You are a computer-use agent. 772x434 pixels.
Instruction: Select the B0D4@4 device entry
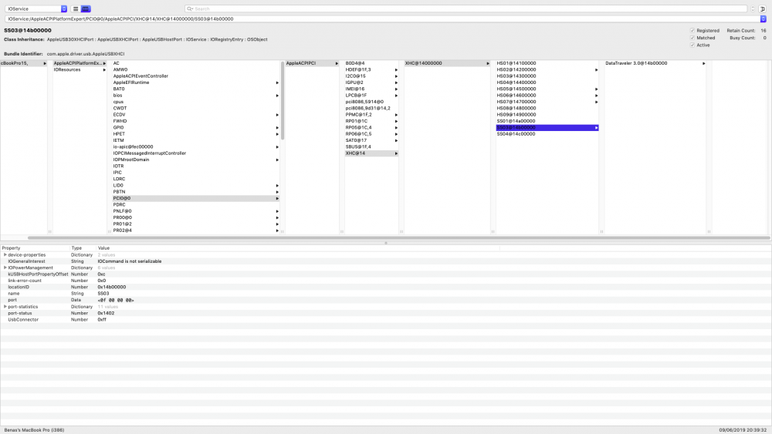tap(371, 63)
